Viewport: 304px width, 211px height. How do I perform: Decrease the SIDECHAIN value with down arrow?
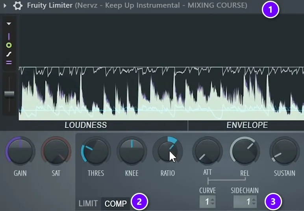coord(254,204)
